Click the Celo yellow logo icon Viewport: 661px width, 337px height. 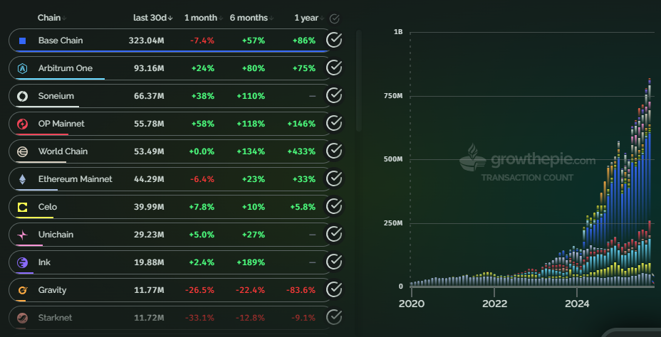22,207
